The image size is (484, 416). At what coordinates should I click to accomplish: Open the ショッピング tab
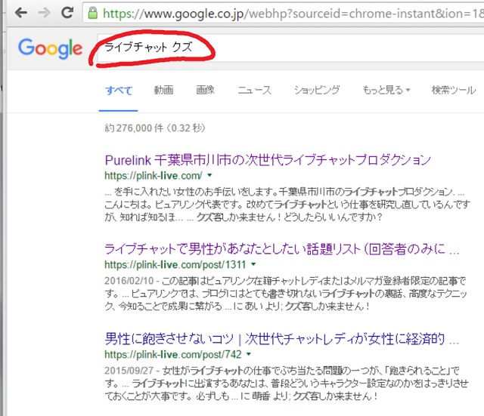(x=317, y=90)
